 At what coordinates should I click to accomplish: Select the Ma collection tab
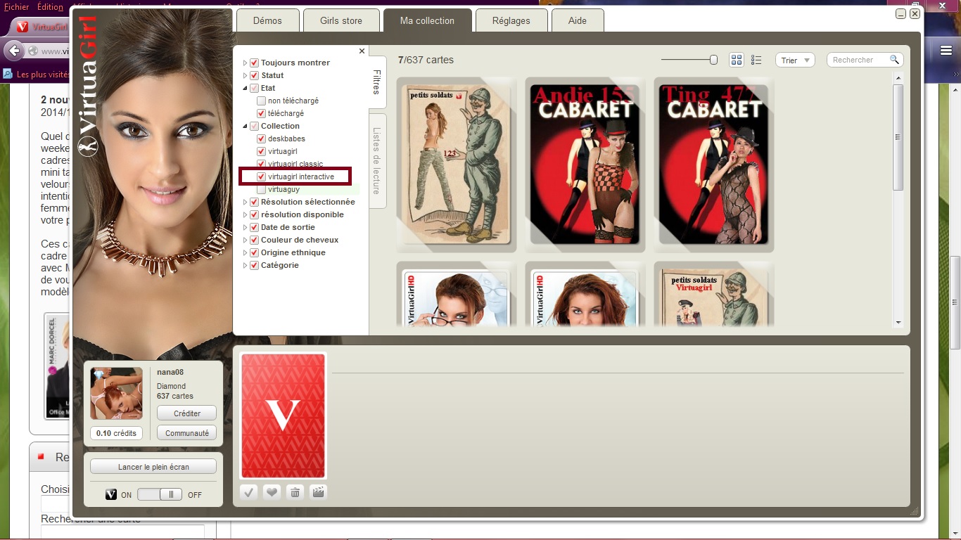click(427, 20)
